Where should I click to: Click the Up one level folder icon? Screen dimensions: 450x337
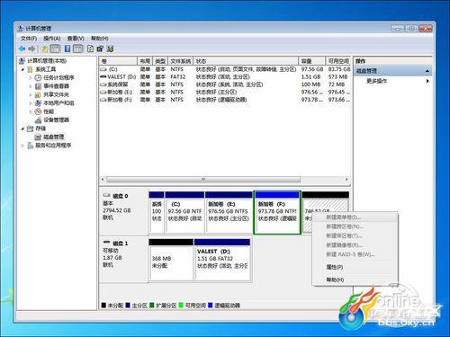click(x=45, y=49)
